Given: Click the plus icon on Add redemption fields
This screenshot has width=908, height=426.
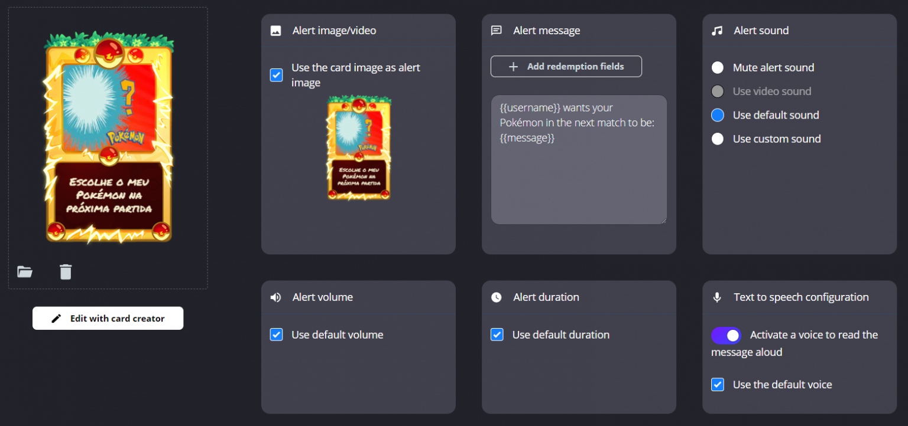Looking at the screenshot, I should pyautogui.click(x=514, y=66).
